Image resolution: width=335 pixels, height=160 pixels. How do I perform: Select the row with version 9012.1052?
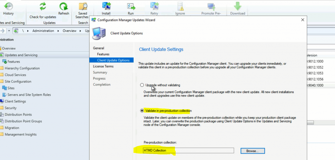point(321,67)
